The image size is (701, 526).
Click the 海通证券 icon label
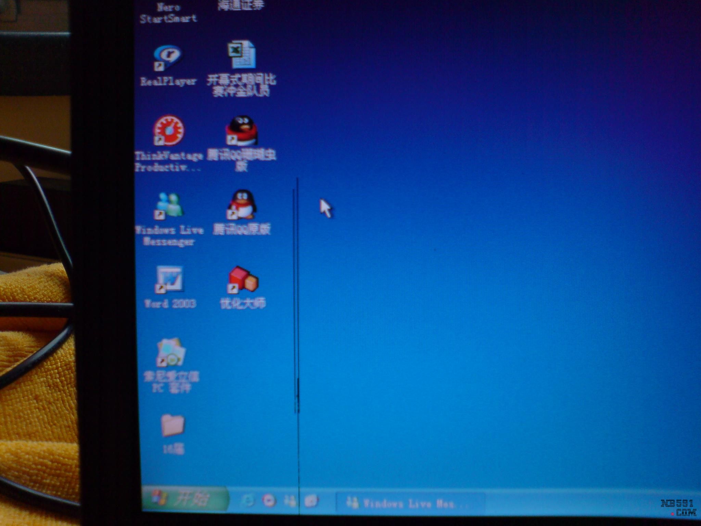(x=241, y=5)
